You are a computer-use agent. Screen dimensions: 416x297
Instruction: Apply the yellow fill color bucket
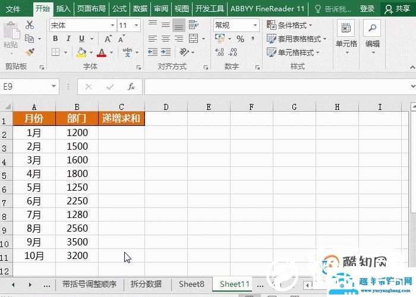pyautogui.click(x=81, y=52)
